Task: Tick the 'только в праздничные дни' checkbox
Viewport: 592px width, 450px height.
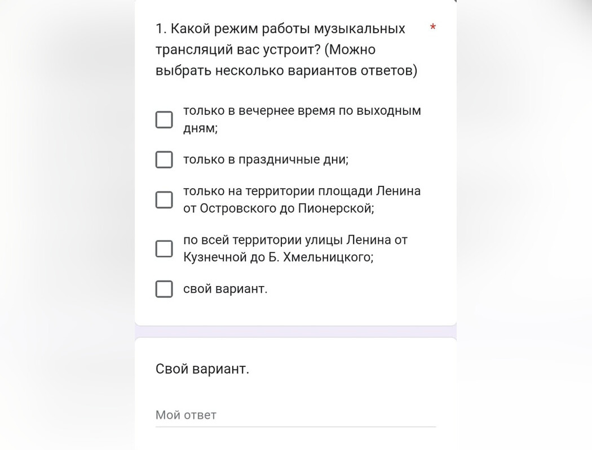Action: [164, 159]
